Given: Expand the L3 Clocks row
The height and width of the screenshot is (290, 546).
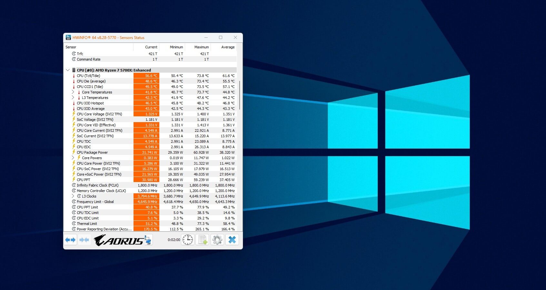Looking at the screenshot, I should [x=73, y=196].
